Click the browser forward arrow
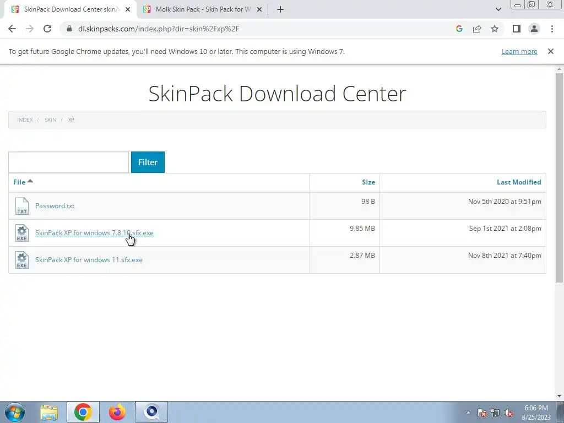This screenshot has width=564, height=423. point(30,29)
